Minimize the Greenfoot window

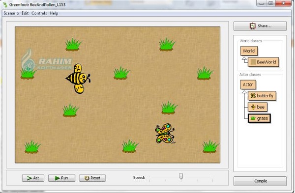point(262,3)
